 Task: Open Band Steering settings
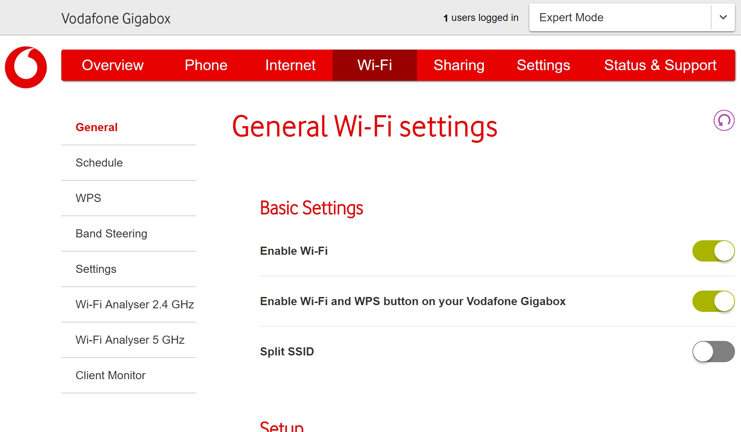click(111, 234)
